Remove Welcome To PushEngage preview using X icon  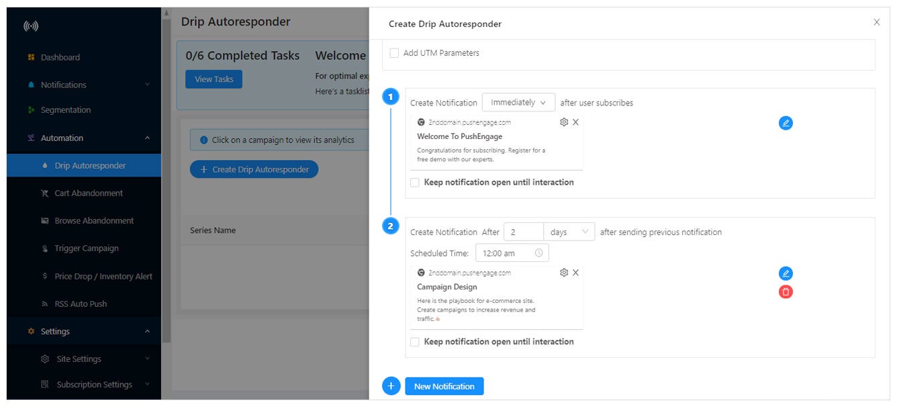coord(575,122)
